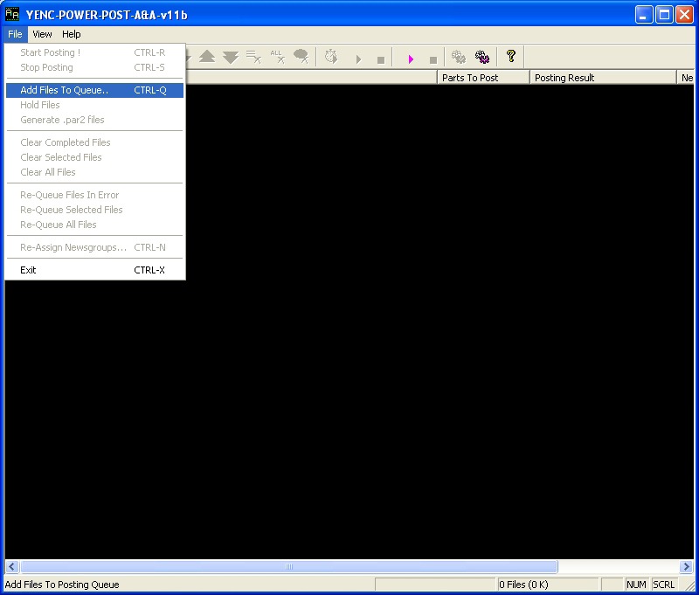Select Re-Queue Files In Error
This screenshot has height=595, width=699.
pyautogui.click(x=95, y=195)
